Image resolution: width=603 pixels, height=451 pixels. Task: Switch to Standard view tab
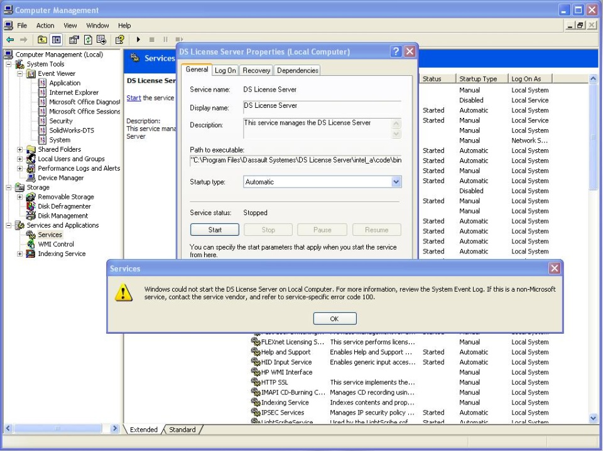pos(182,430)
